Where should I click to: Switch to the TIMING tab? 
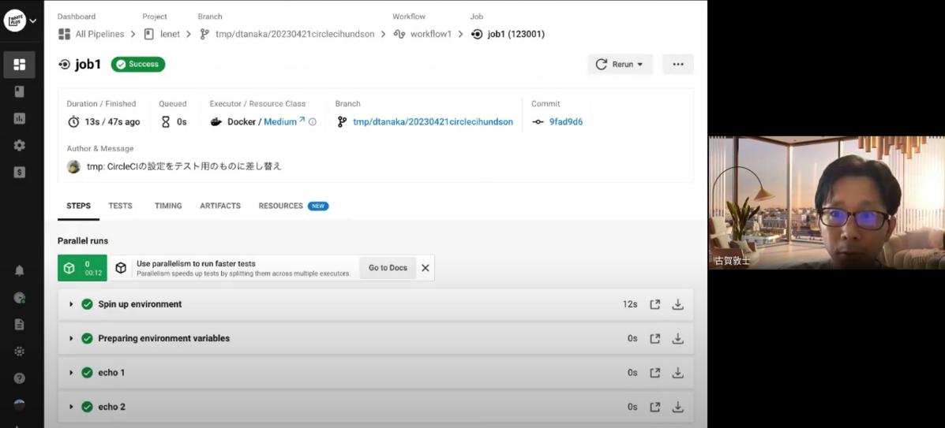pyautogui.click(x=168, y=206)
